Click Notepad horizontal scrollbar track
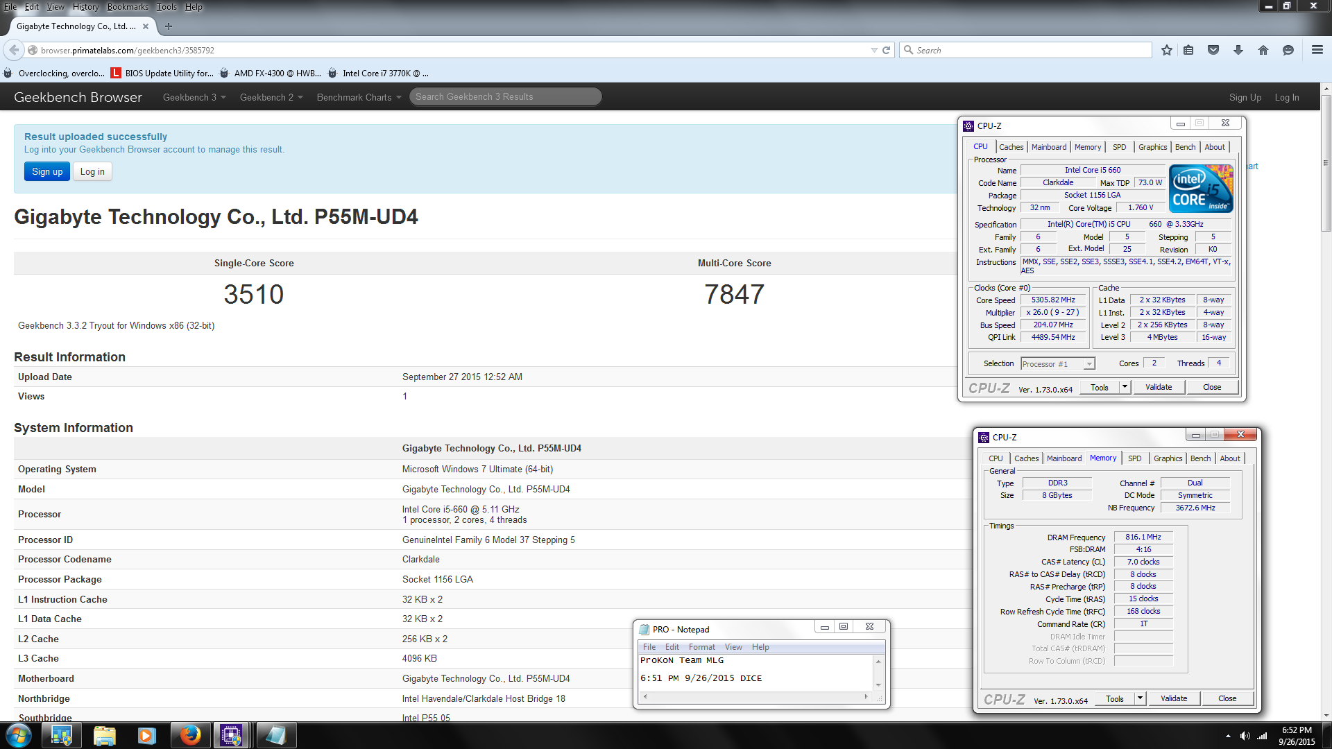Image resolution: width=1332 pixels, height=749 pixels. click(755, 696)
